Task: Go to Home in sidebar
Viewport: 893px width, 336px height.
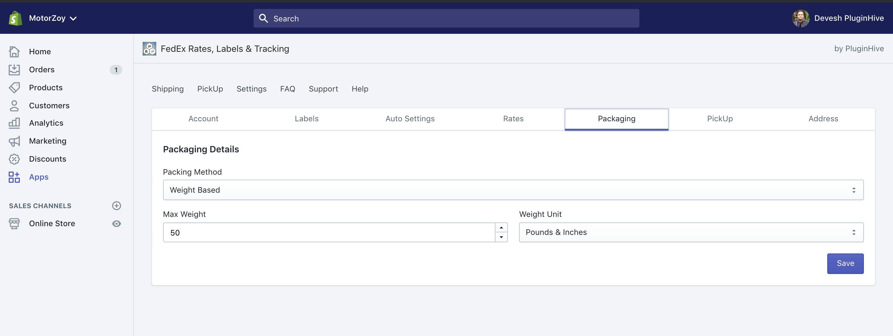Action: click(x=40, y=52)
